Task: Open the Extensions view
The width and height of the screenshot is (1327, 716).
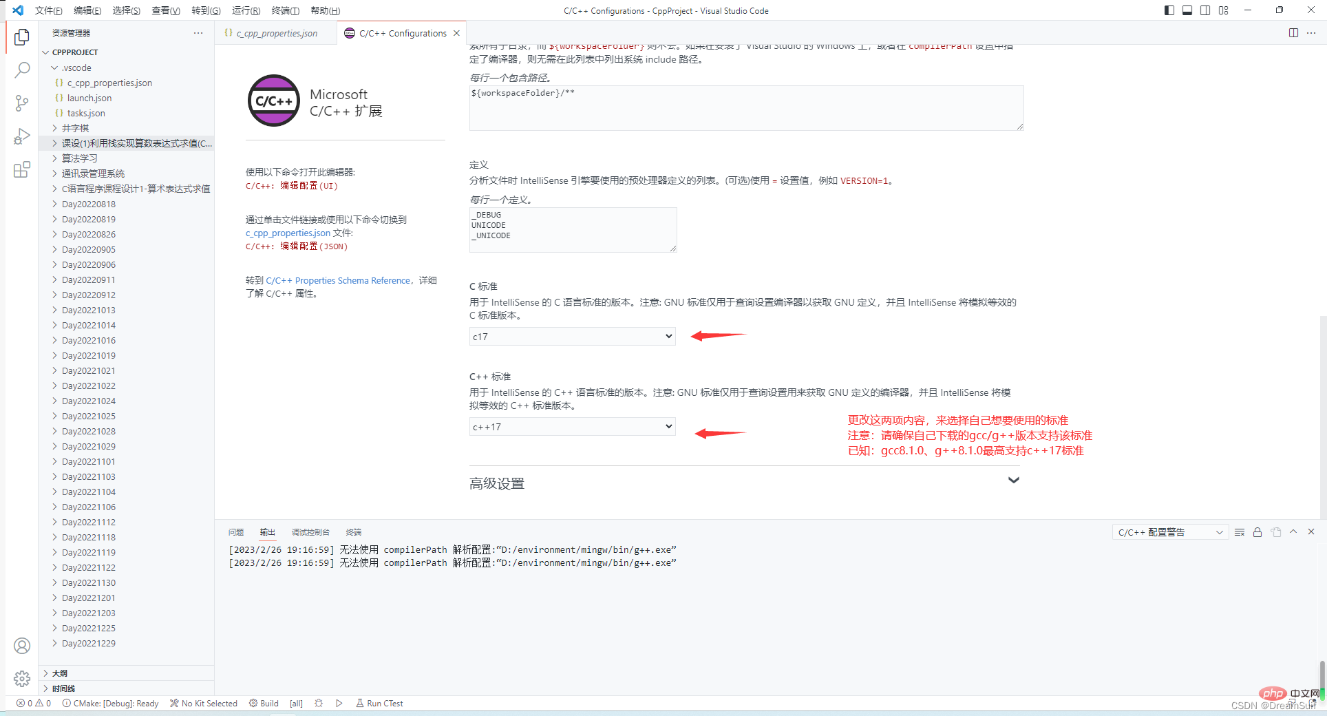Action: 22,169
